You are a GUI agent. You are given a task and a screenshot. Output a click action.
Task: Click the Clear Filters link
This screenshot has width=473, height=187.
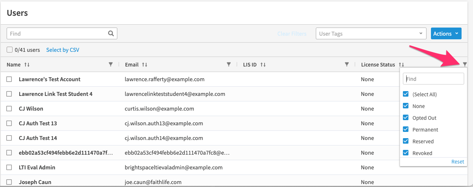pos(292,33)
